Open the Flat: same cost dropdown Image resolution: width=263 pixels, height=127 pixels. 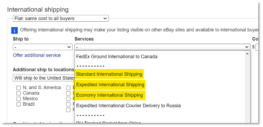[60, 18]
